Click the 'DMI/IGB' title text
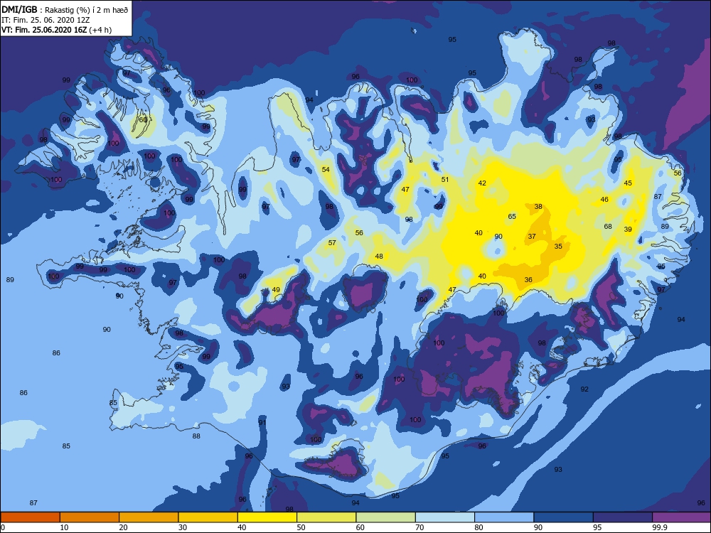The image size is (711, 533). [19, 9]
